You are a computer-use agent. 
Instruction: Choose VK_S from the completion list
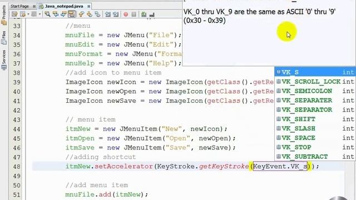click(x=315, y=72)
